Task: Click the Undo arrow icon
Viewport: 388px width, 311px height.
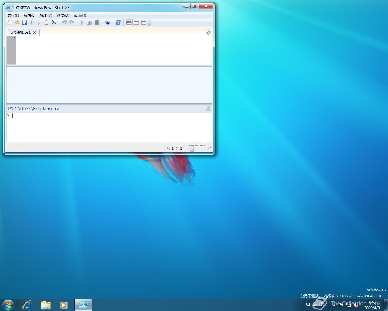Action: coord(64,22)
